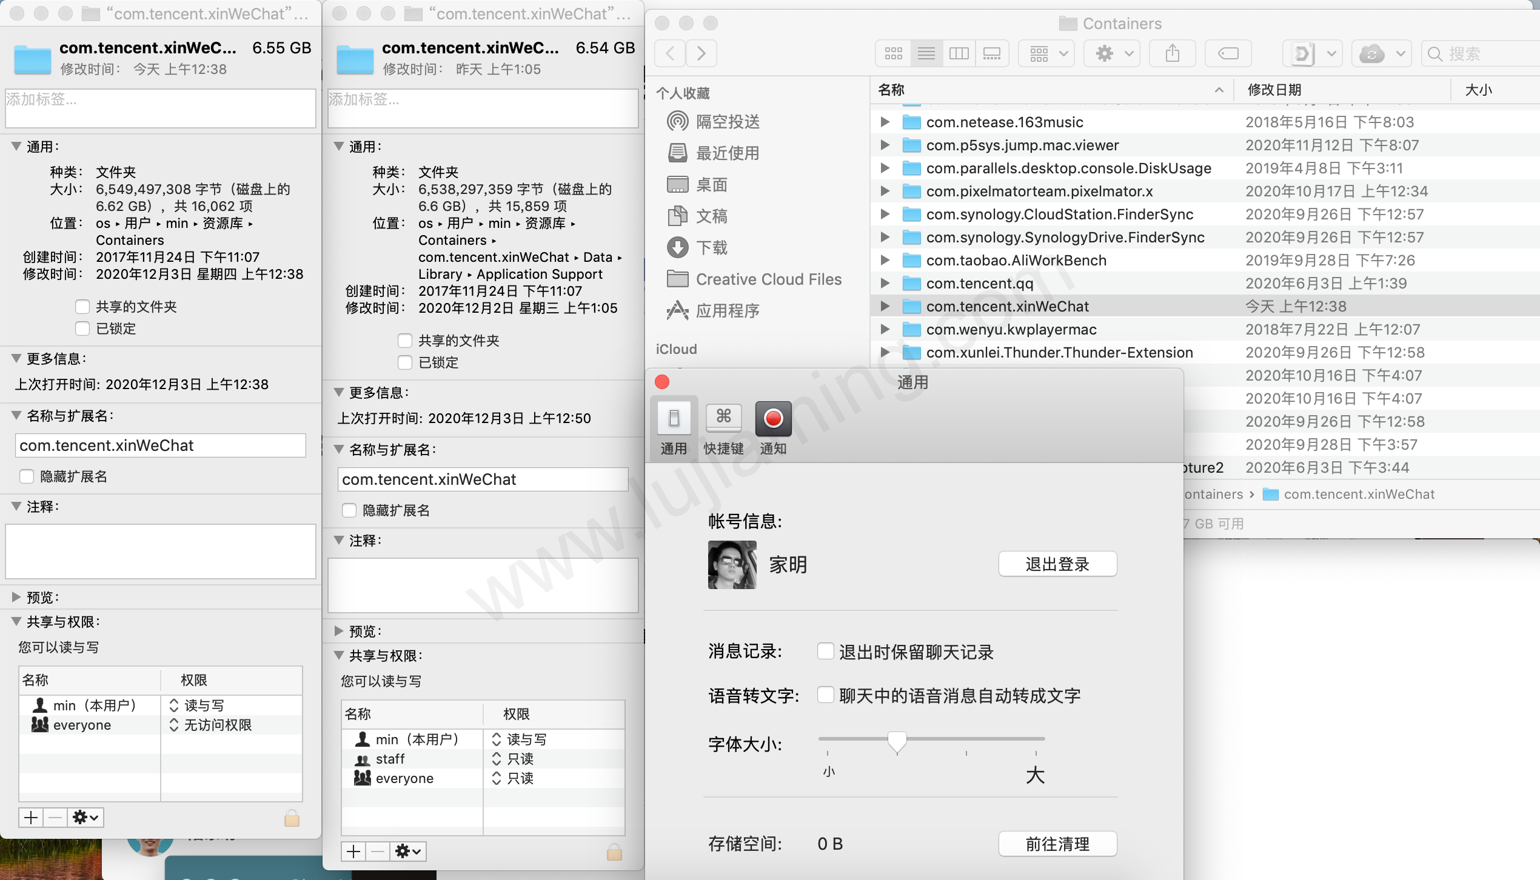This screenshot has width=1540, height=880.
Task: Select the 通知 tab in WeChat preferences
Action: point(773,428)
